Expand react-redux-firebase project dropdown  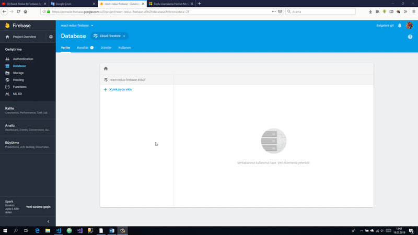[x=77, y=26]
